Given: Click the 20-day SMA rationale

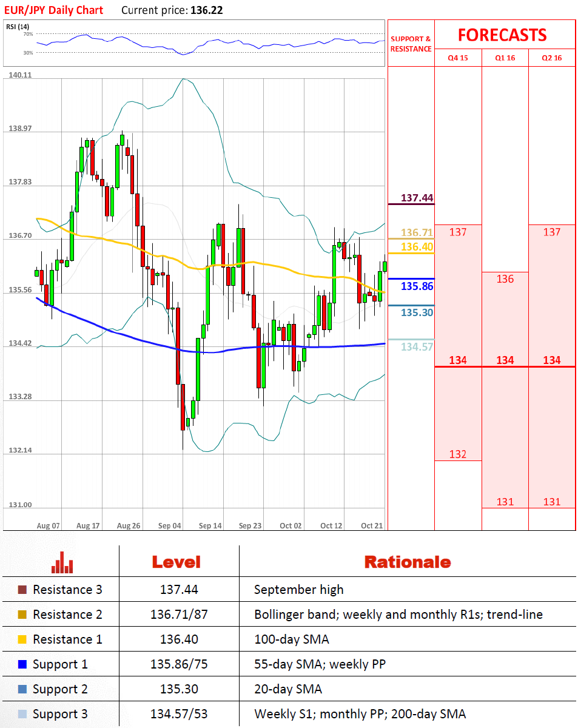Looking at the screenshot, I should (288, 689).
